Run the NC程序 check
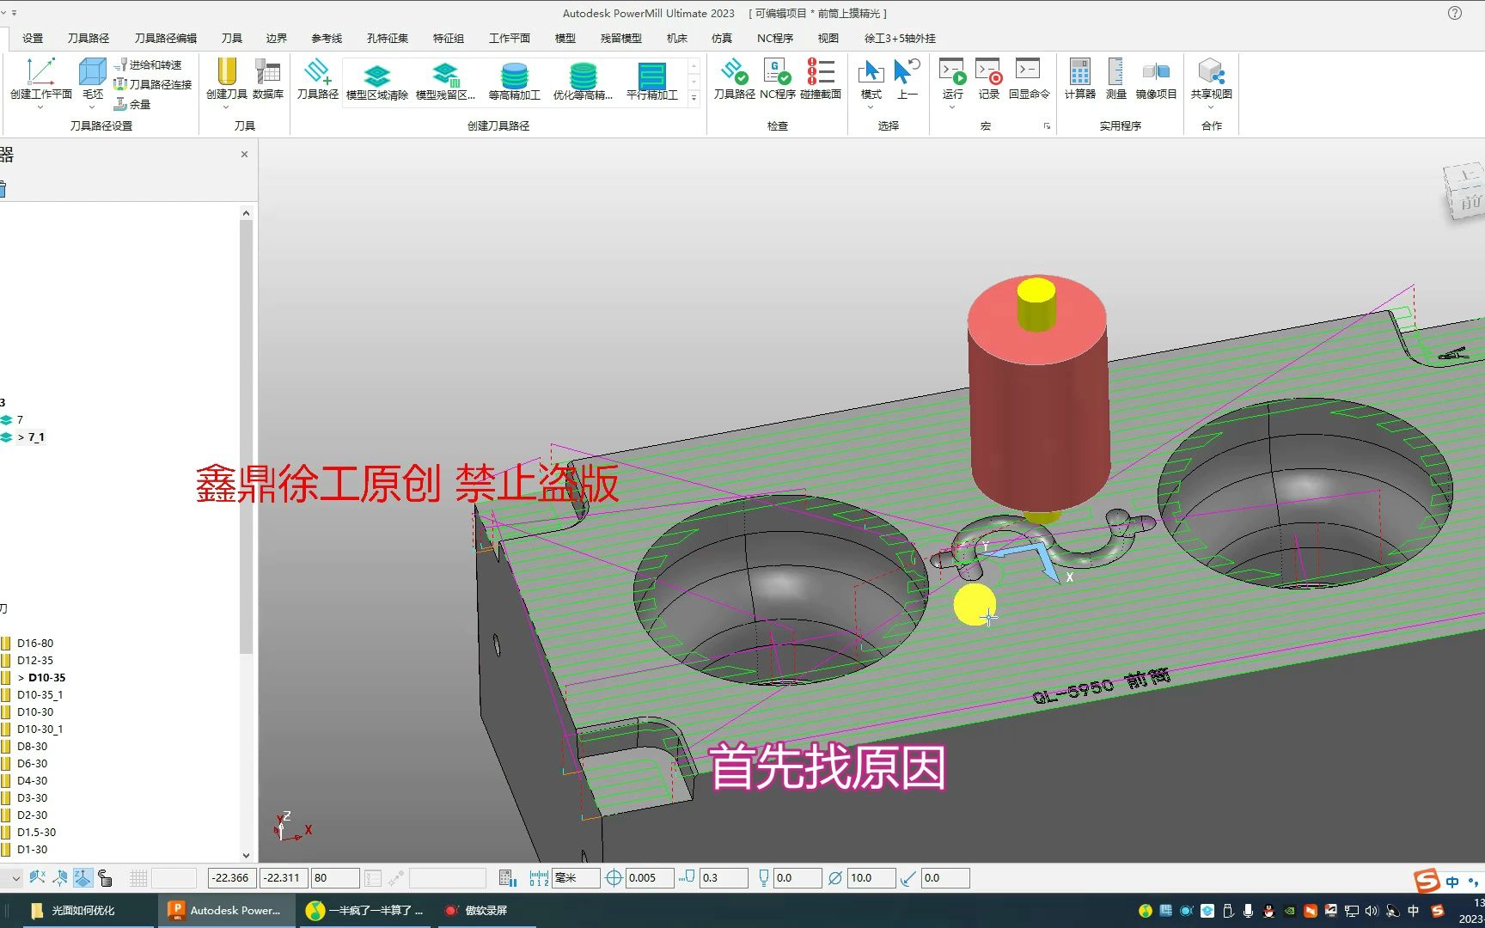1485x928 pixels. 777,79
